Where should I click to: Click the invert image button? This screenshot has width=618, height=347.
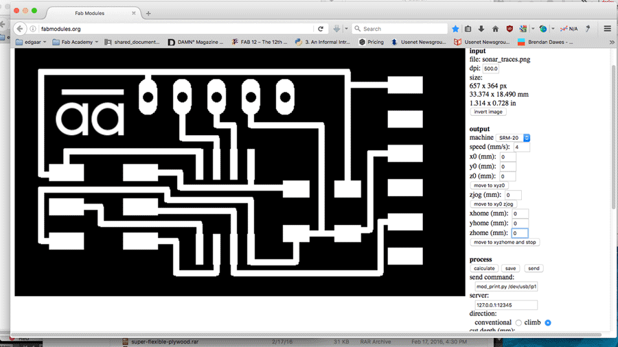click(x=488, y=112)
